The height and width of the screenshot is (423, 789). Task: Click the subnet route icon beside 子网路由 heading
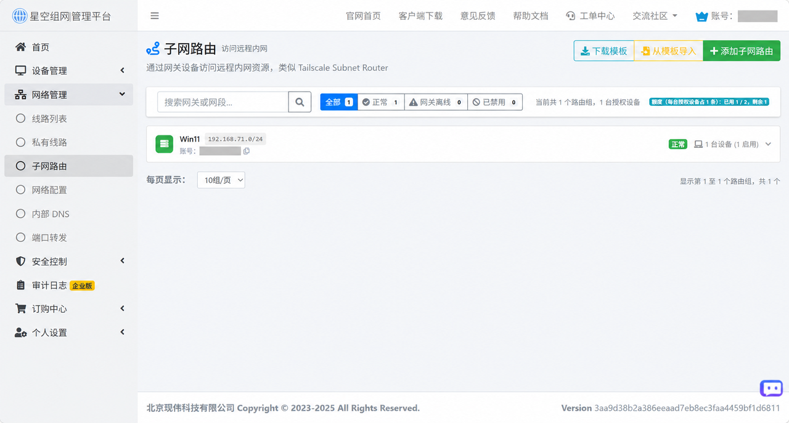pos(153,49)
